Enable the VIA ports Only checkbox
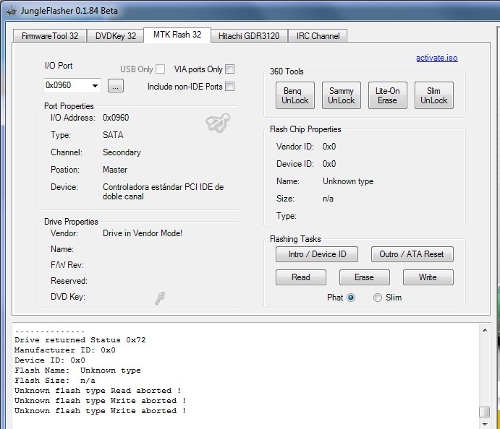The height and width of the screenshot is (429, 500). pos(229,69)
